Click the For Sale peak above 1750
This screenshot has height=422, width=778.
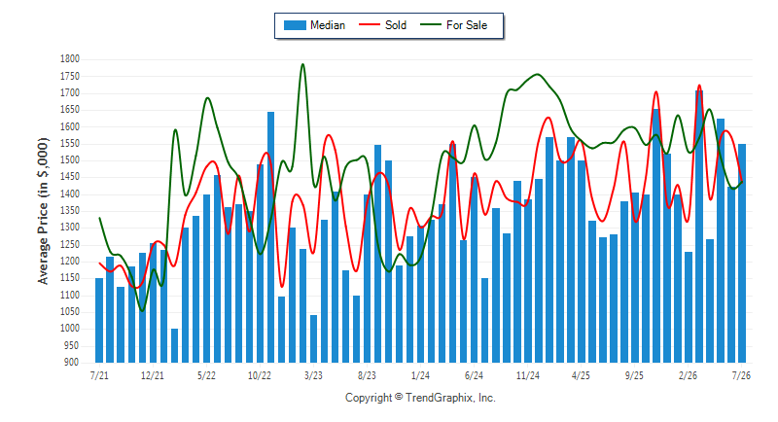point(302,64)
